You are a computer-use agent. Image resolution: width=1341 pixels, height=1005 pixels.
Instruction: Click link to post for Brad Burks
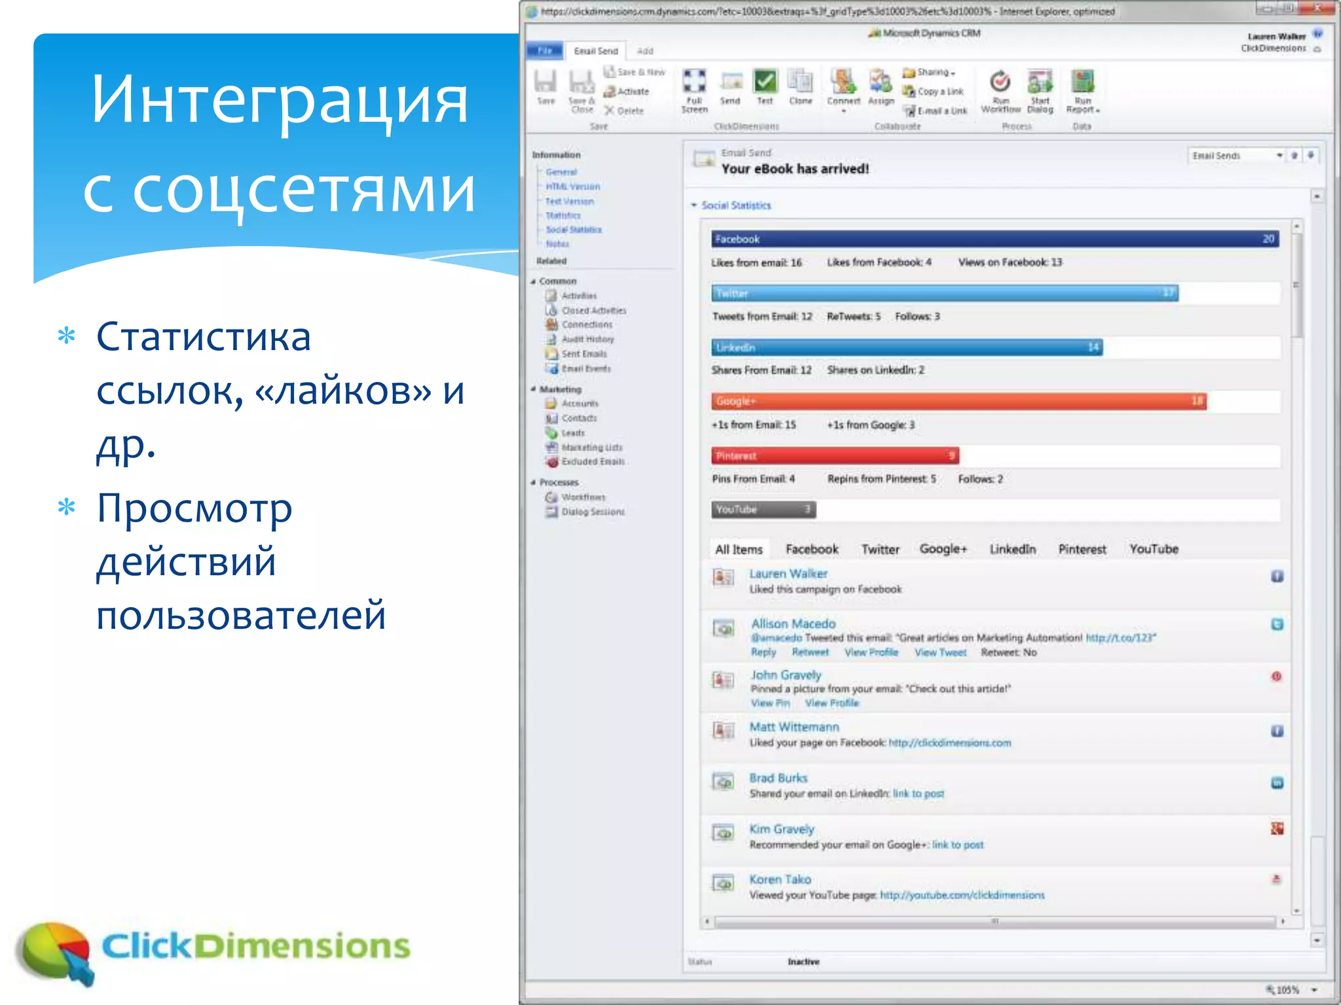[918, 794]
